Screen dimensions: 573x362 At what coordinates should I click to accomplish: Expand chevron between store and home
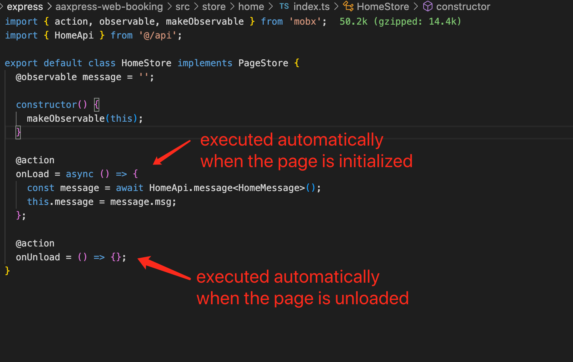232,7
